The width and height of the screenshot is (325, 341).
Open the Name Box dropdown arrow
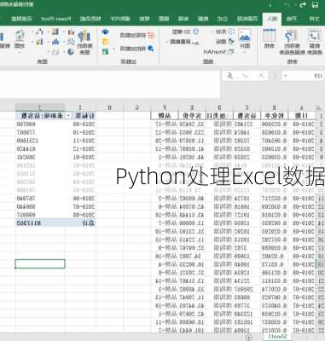pyautogui.click(x=286, y=76)
